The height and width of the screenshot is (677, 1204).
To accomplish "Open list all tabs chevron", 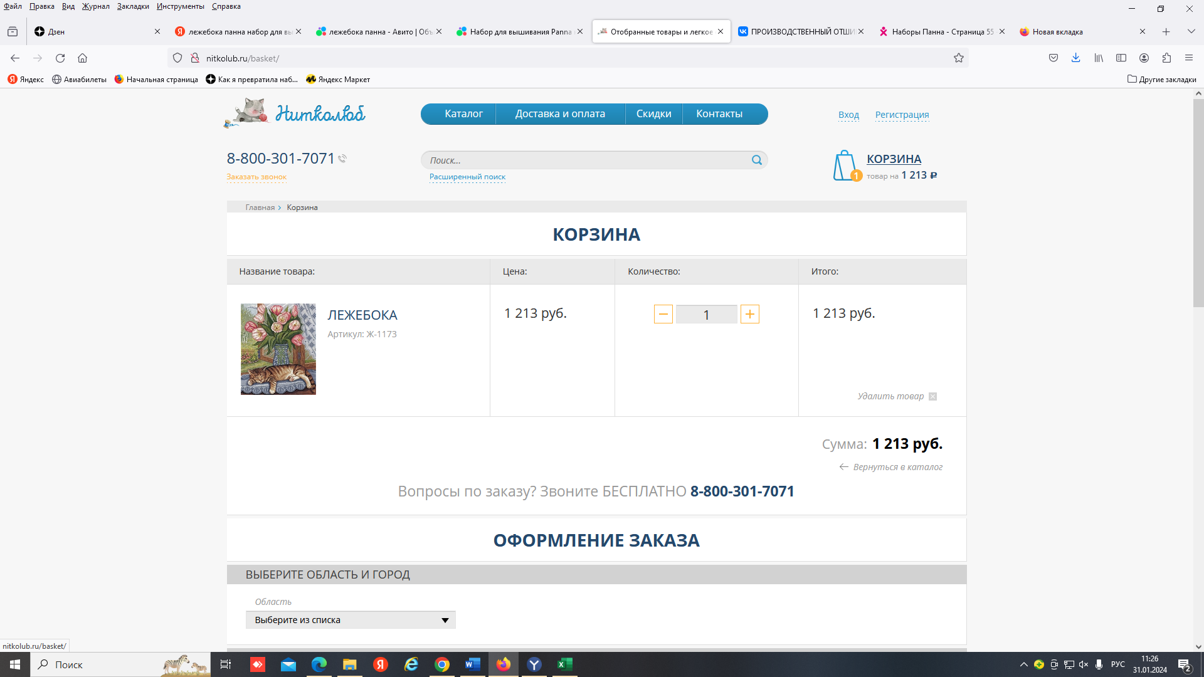I will pos(1191,31).
